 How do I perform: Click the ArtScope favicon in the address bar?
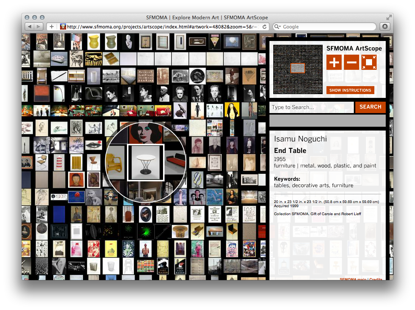tap(63, 27)
